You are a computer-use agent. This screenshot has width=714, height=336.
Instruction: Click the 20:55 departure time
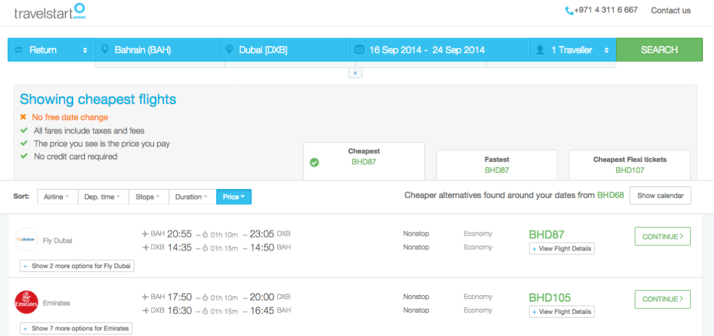180,234
